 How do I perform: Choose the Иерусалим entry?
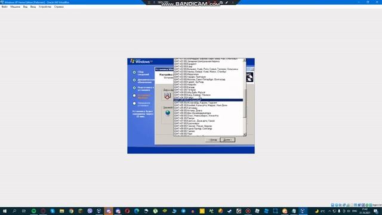(208, 74)
